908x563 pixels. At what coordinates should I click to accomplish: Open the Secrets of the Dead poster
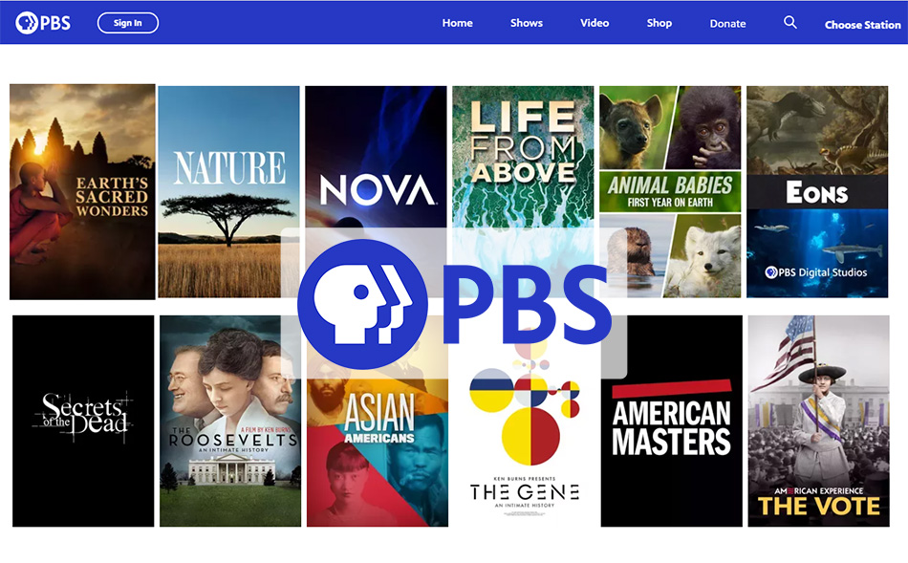click(x=83, y=422)
